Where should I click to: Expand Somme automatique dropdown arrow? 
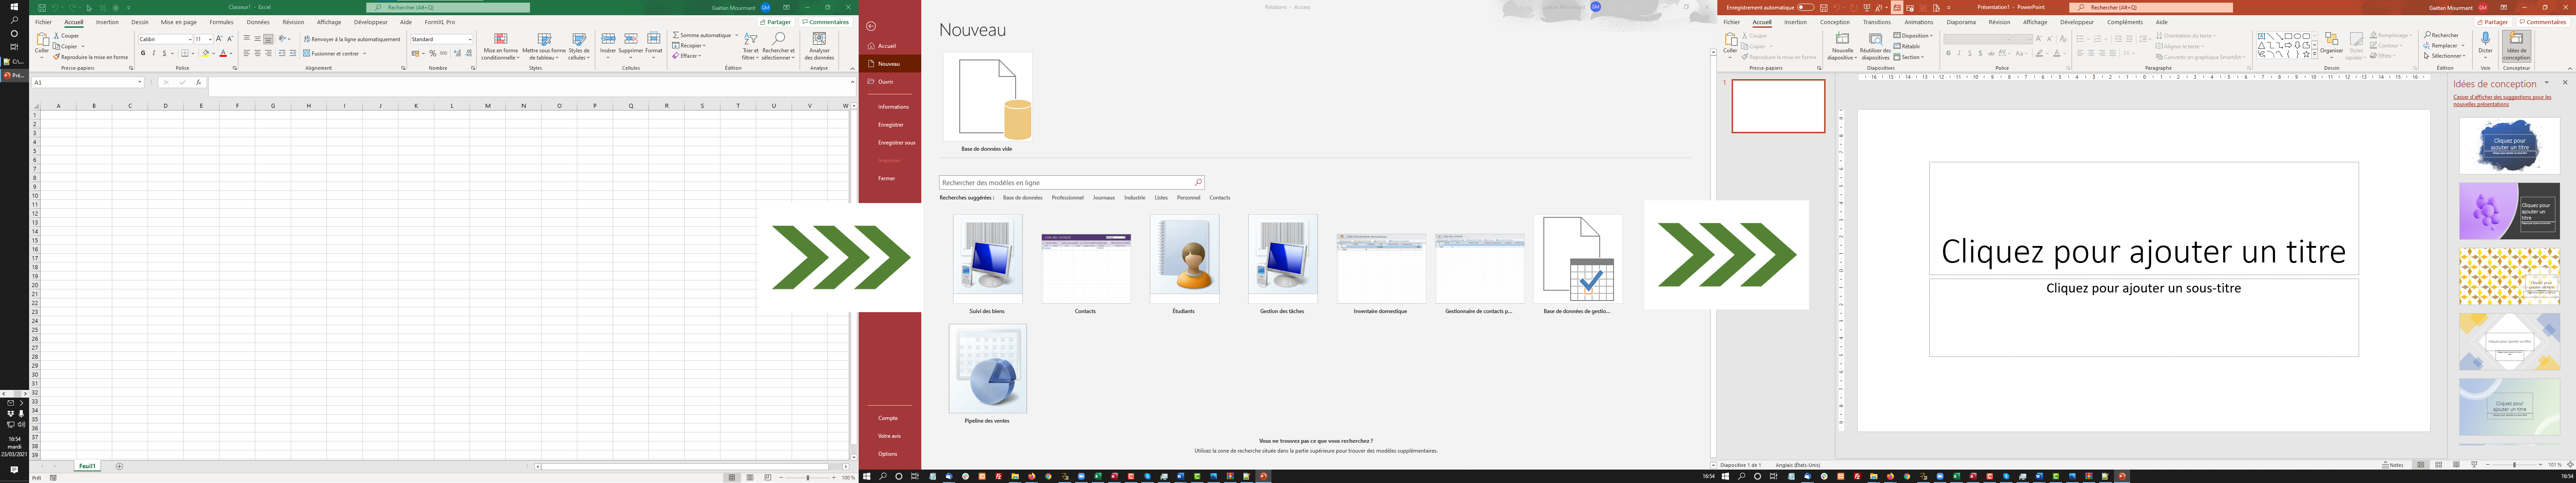pyautogui.click(x=737, y=36)
